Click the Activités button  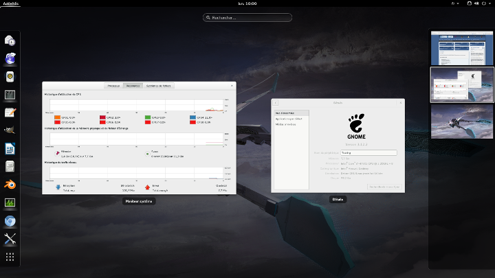pyautogui.click(x=11, y=3)
